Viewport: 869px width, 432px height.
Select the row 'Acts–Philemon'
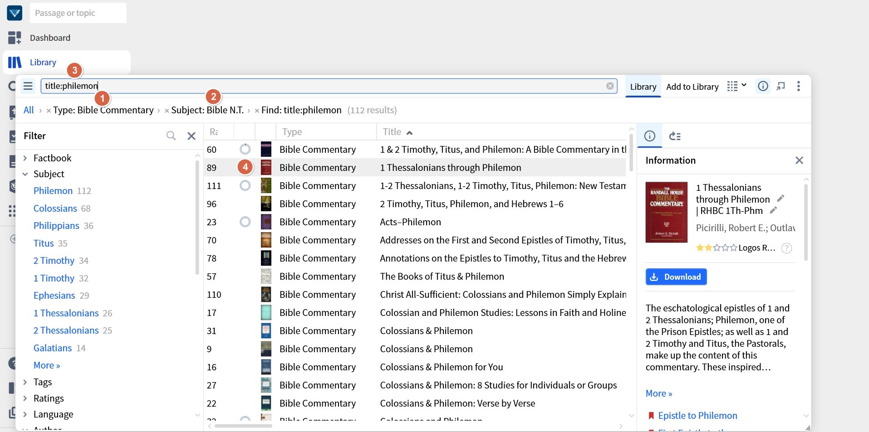coord(415,222)
